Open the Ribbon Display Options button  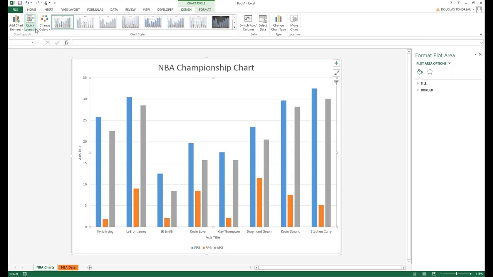coord(458,3)
